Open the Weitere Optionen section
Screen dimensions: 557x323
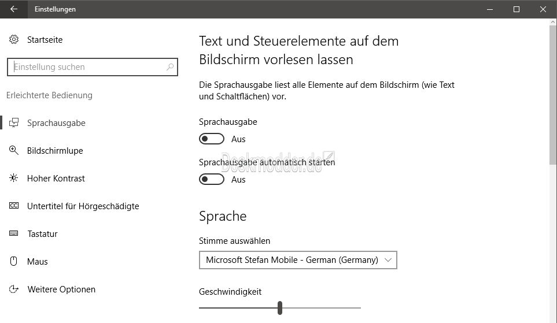pyautogui.click(x=61, y=289)
